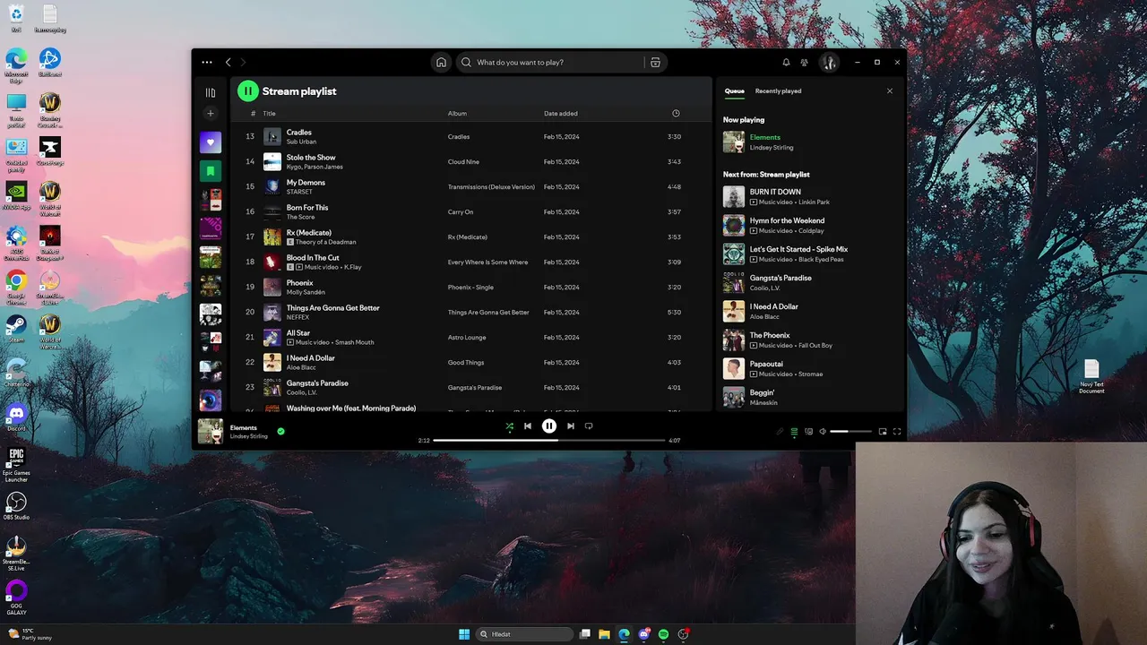Enter full screen mode
The image size is (1147, 645).
click(x=897, y=432)
